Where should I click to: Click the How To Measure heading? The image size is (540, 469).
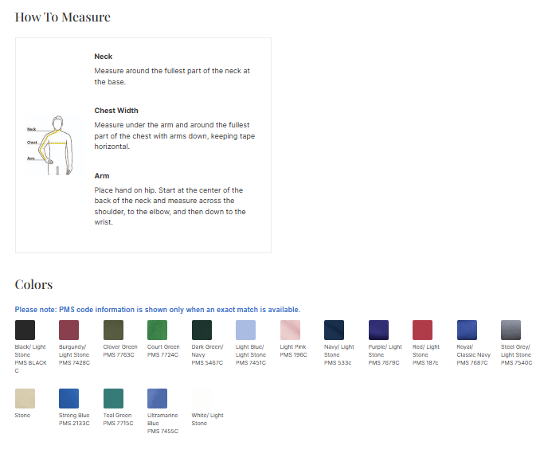(x=63, y=17)
